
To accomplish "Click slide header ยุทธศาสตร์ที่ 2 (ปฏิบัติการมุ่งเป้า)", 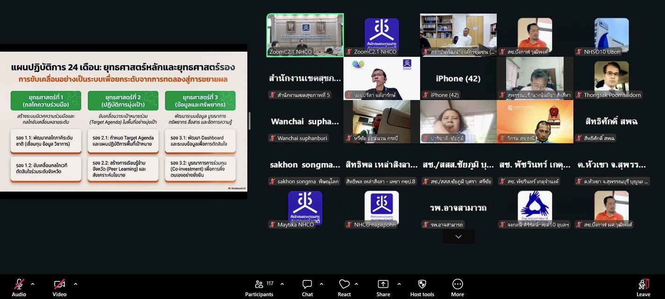I will 123,100.
